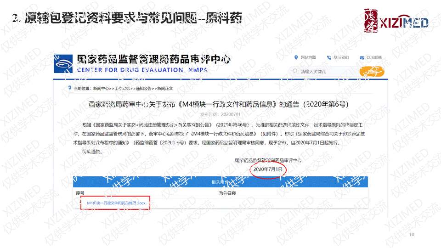Click the CDE邮箱 mail icon
Viewport: 441px width, 248px height.
[x=362, y=57]
